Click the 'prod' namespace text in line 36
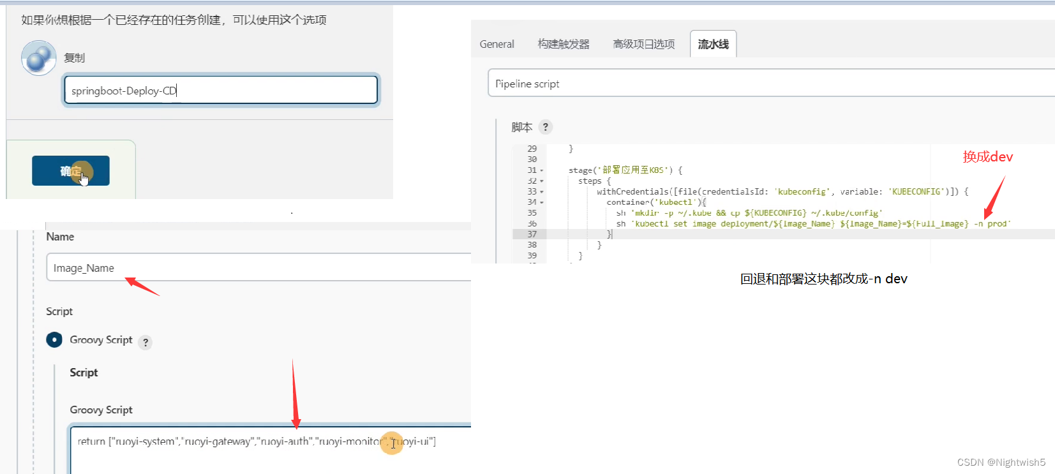This screenshot has height=474, width=1055. pos(999,224)
